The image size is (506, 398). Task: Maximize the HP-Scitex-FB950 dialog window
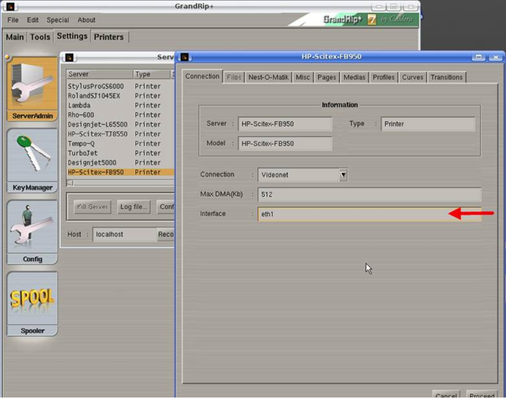[x=478, y=57]
